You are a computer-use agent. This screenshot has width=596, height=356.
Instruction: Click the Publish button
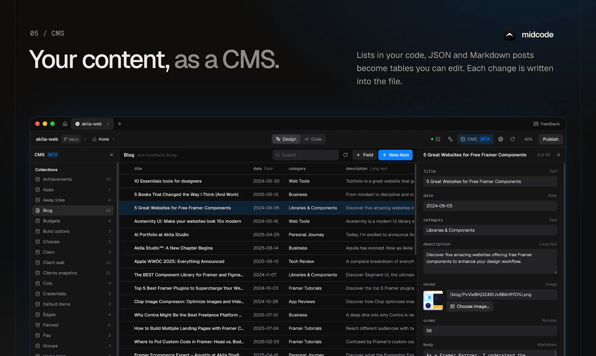[x=551, y=139]
